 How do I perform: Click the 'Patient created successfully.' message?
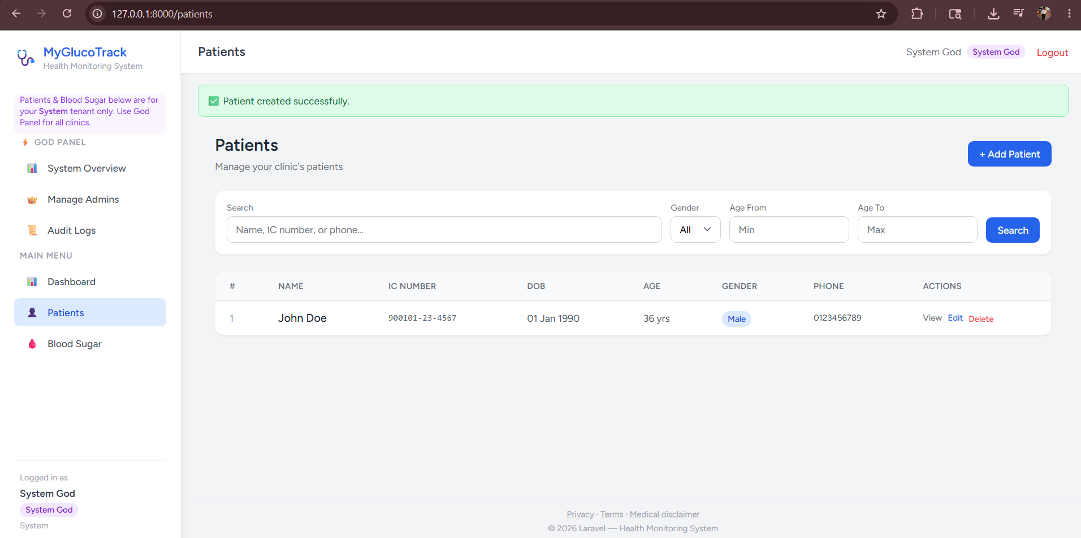tap(286, 101)
